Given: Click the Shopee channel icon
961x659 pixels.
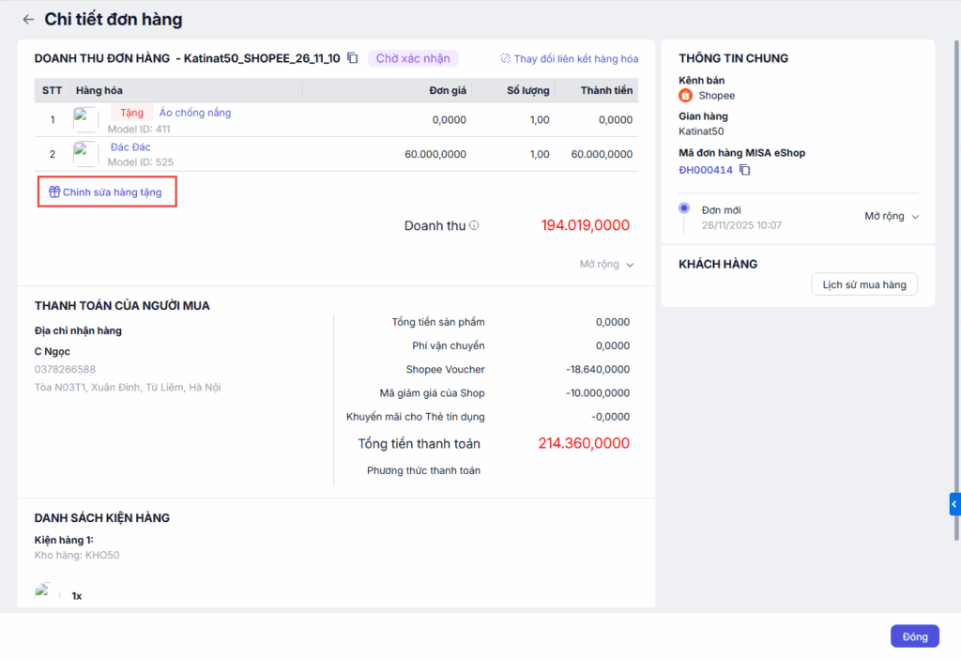Looking at the screenshot, I should [685, 96].
